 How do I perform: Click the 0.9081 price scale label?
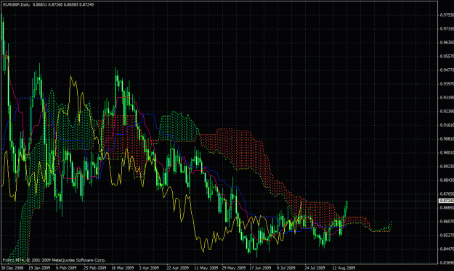pos(447,139)
